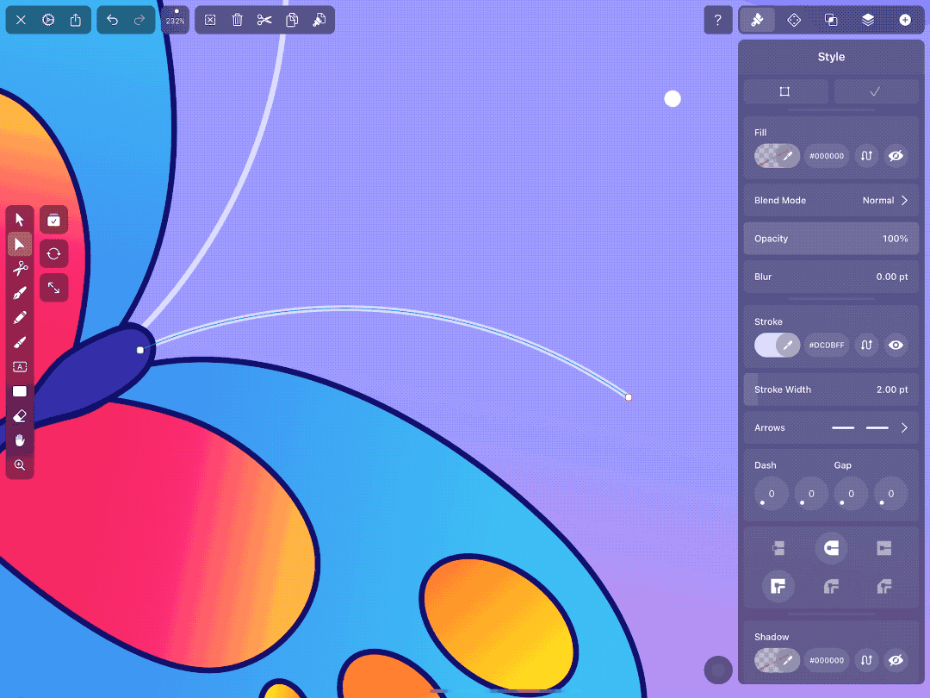This screenshot has height=698, width=930.
Task: Close the document with the X icon
Action: [x=21, y=20]
